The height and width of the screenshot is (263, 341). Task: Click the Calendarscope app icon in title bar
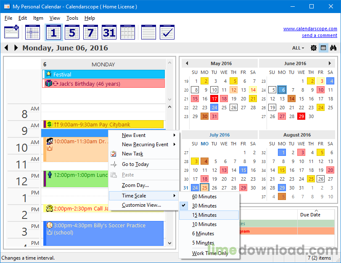tap(7, 6)
